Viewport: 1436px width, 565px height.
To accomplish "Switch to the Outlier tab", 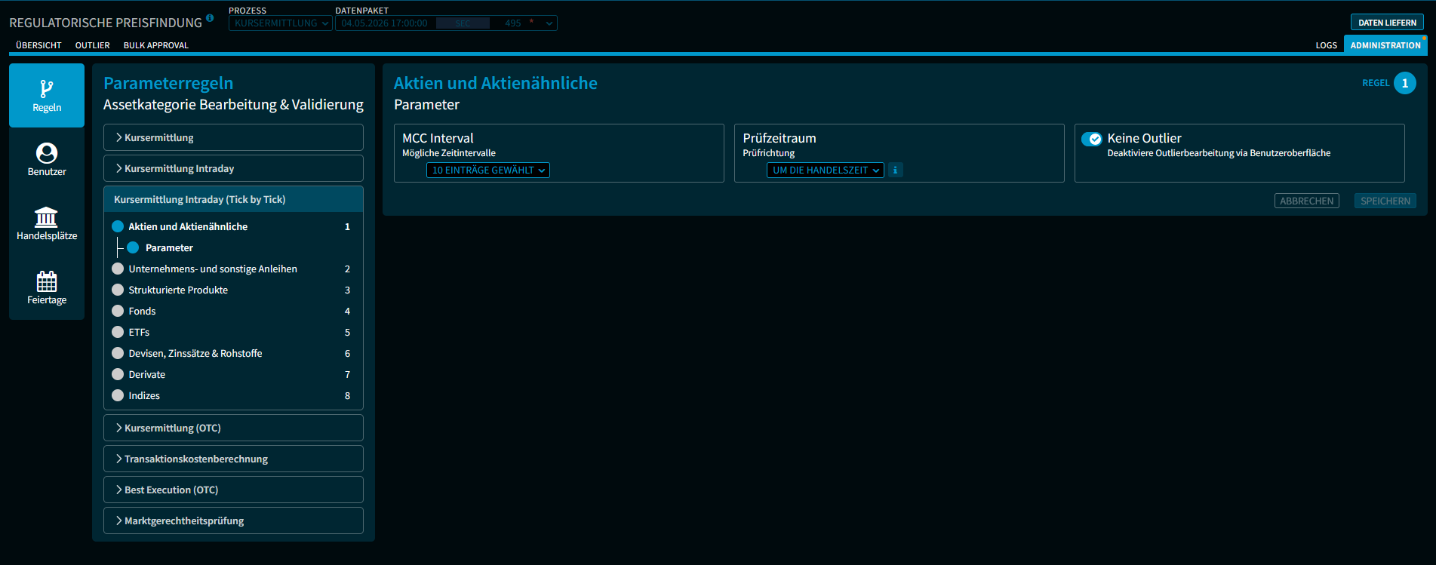I will (x=93, y=45).
